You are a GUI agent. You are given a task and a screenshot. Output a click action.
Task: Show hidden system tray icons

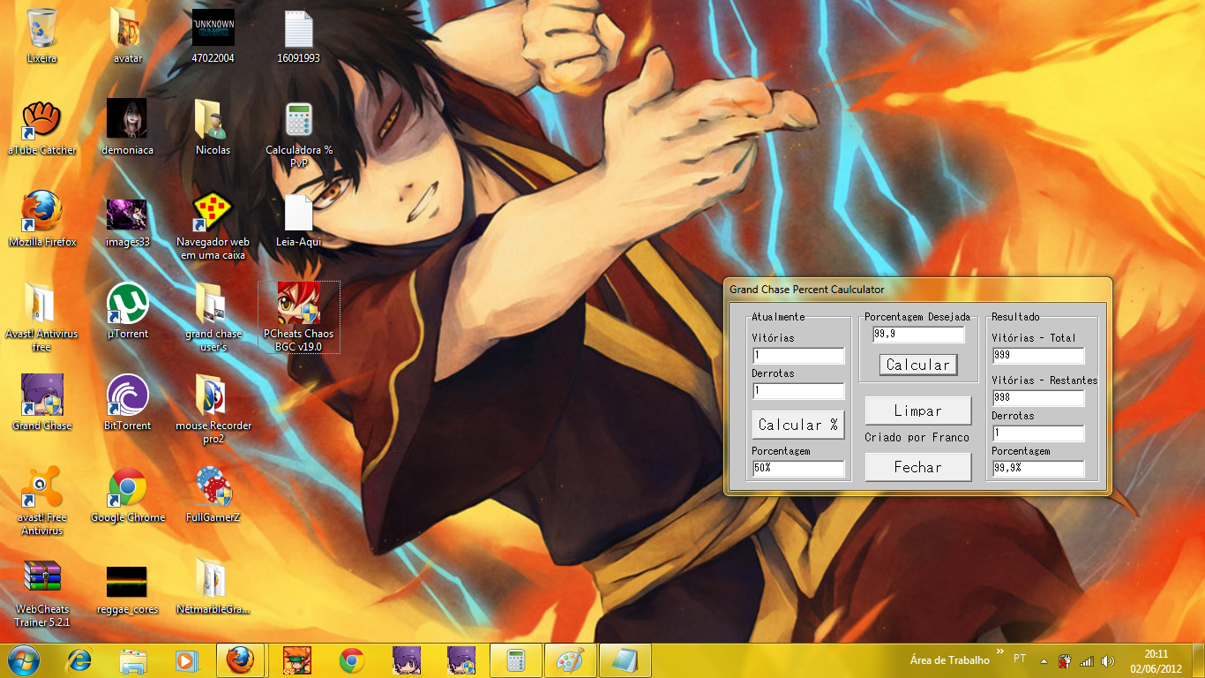pos(1044,660)
